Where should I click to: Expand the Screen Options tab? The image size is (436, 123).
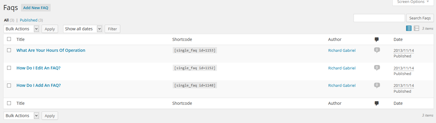pos(413,2)
